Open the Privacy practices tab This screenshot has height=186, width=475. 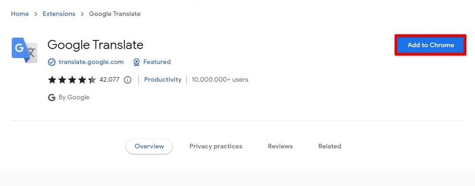click(216, 147)
